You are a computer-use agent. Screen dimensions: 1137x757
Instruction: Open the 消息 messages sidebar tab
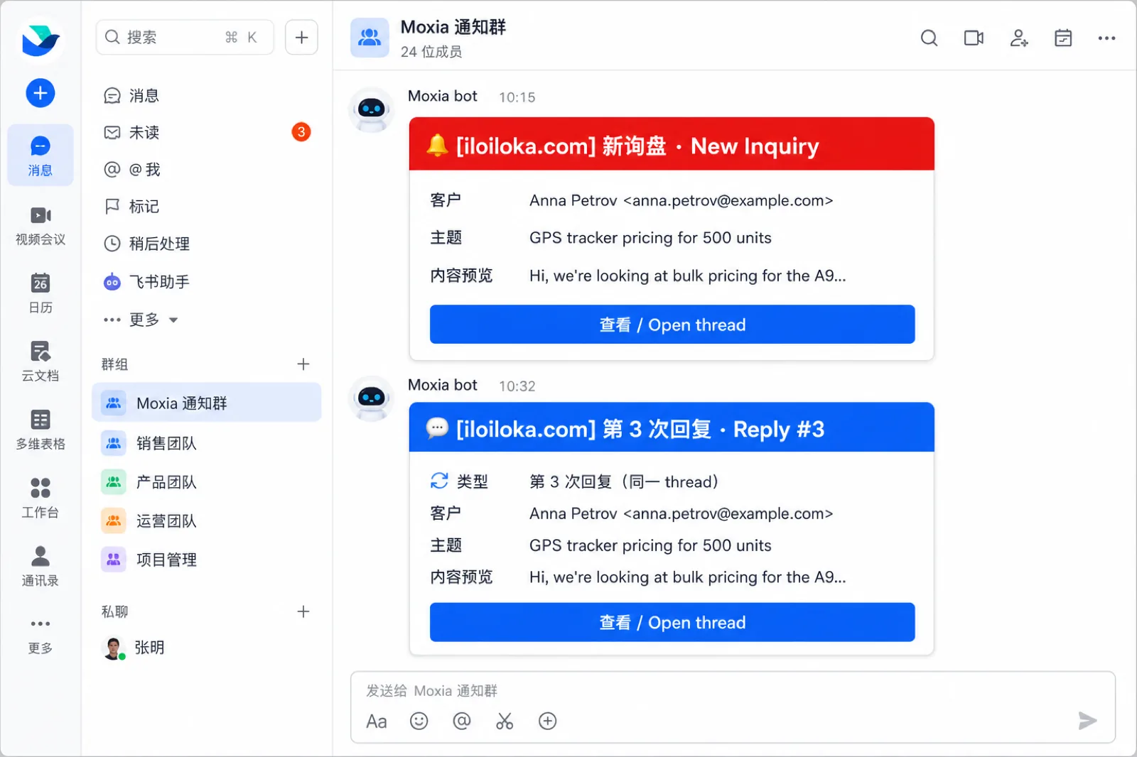41,156
